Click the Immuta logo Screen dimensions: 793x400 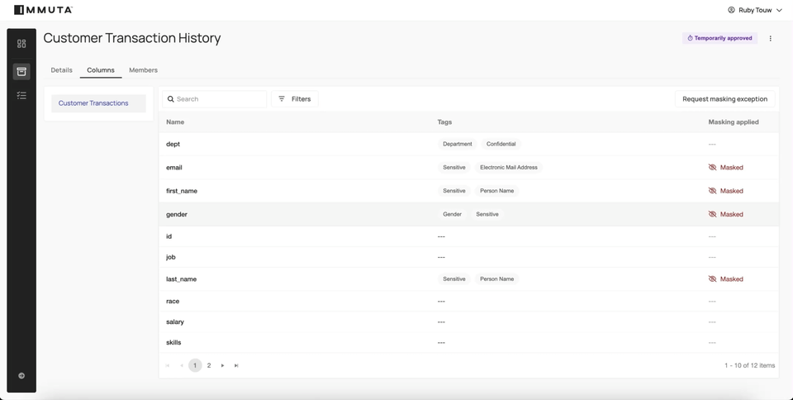pos(43,10)
